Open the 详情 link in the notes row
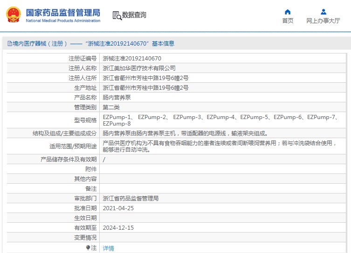This screenshot has width=351, height=253. click(108, 248)
